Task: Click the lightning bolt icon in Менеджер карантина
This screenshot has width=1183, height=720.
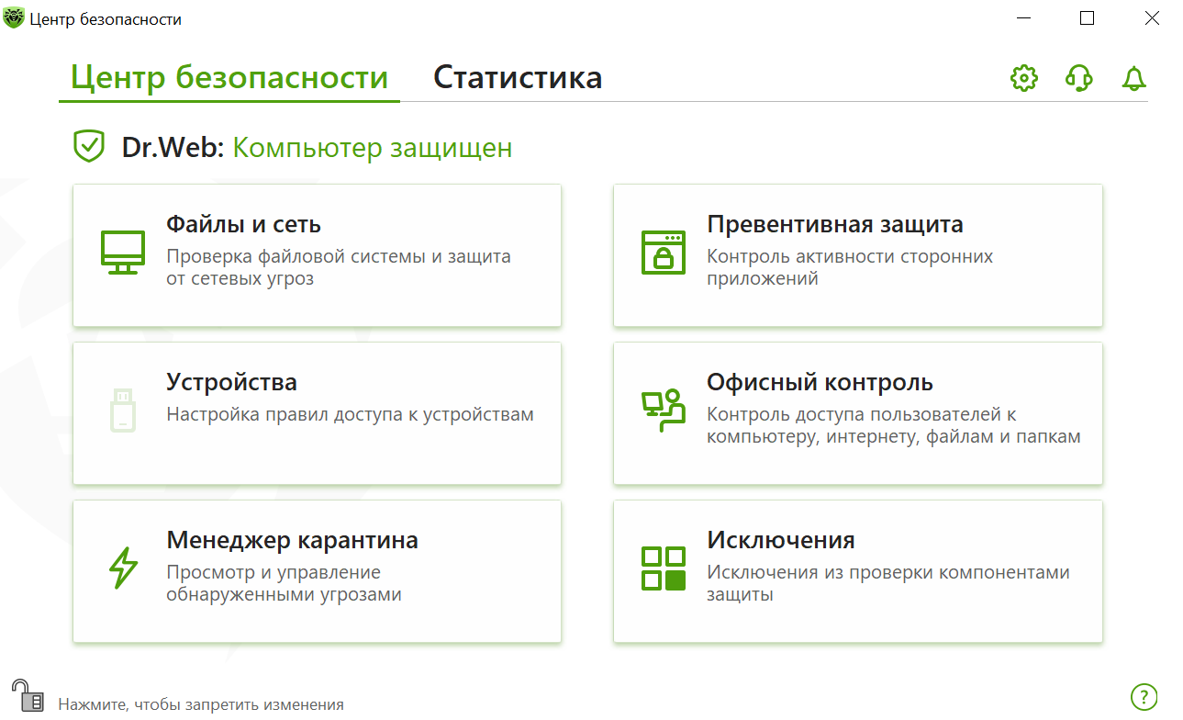Action: (123, 568)
